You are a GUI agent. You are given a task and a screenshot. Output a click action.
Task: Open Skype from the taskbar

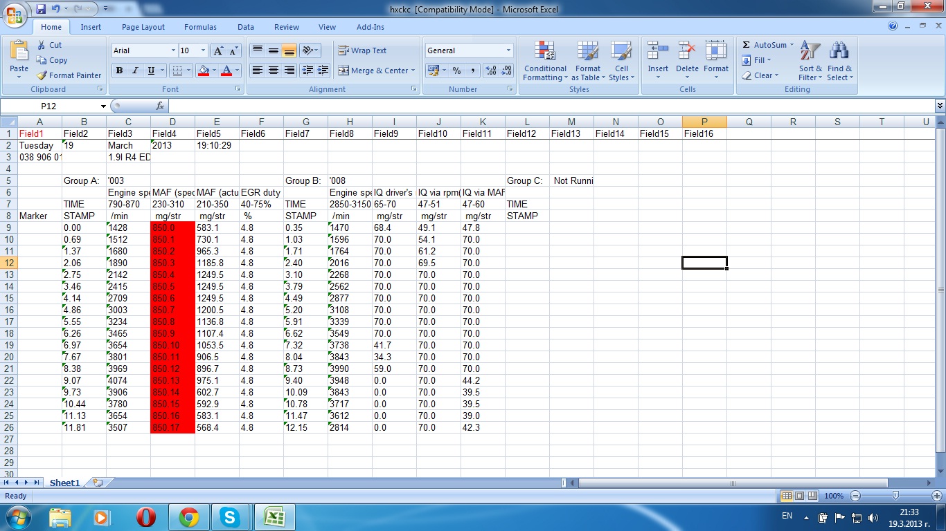click(229, 516)
